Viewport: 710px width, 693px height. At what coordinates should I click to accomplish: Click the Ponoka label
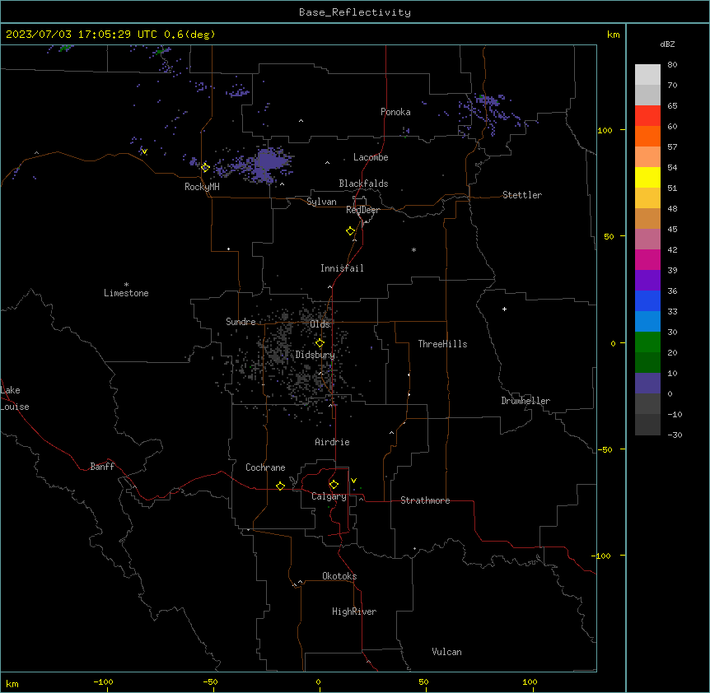point(395,112)
